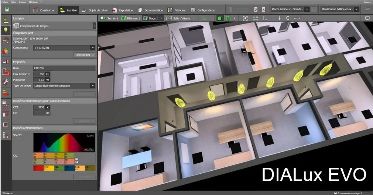373x195 pixels.
Task: Open the Configurations tab
Action: [203, 10]
